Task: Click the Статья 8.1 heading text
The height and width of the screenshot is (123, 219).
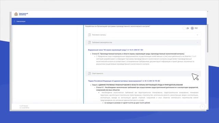Action: pyautogui.click(x=147, y=89)
